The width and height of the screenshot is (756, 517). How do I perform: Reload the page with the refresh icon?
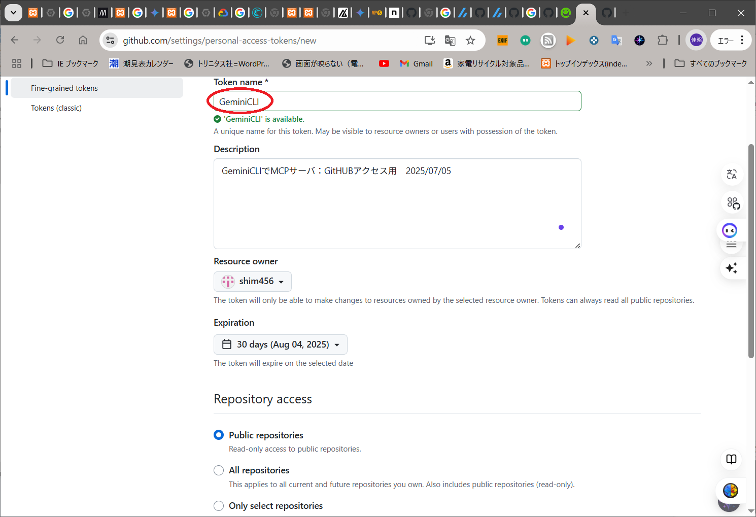(60, 40)
